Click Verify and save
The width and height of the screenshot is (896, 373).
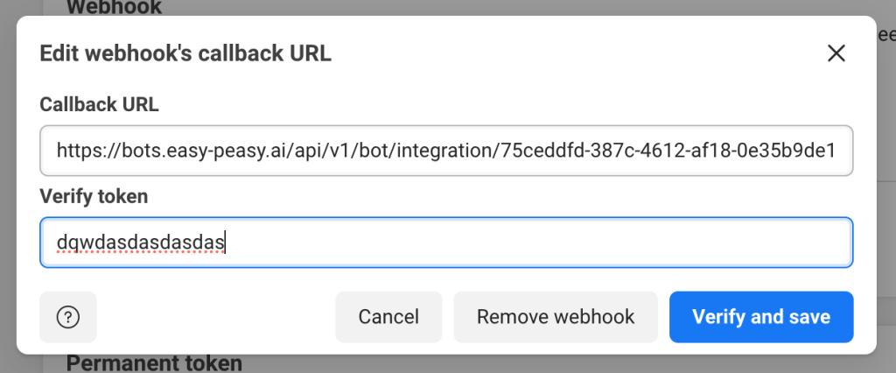(760, 317)
